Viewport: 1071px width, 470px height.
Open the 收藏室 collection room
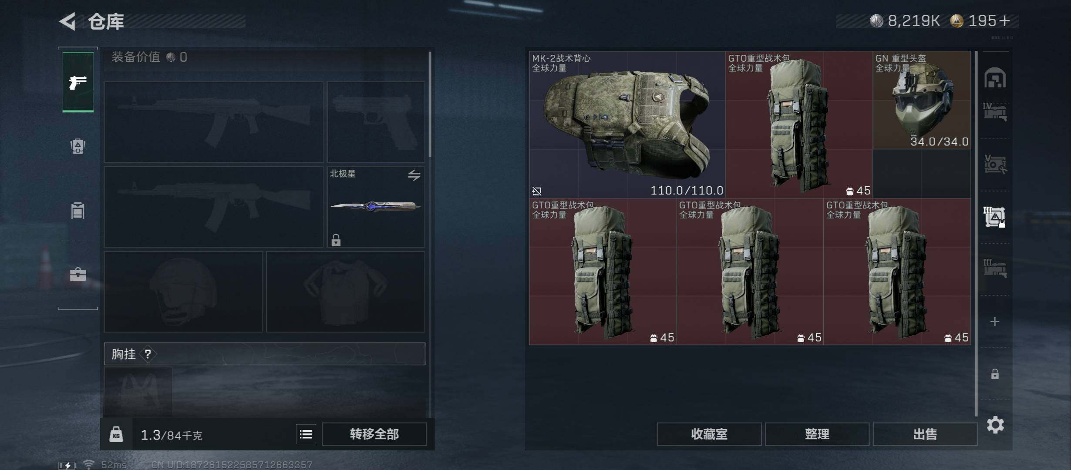click(x=709, y=434)
